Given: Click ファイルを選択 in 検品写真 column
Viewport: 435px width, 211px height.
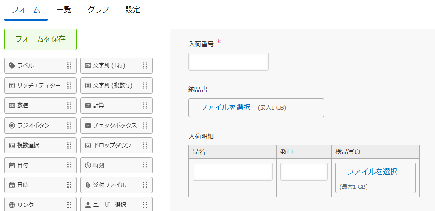Looking at the screenshot, I should (372, 172).
